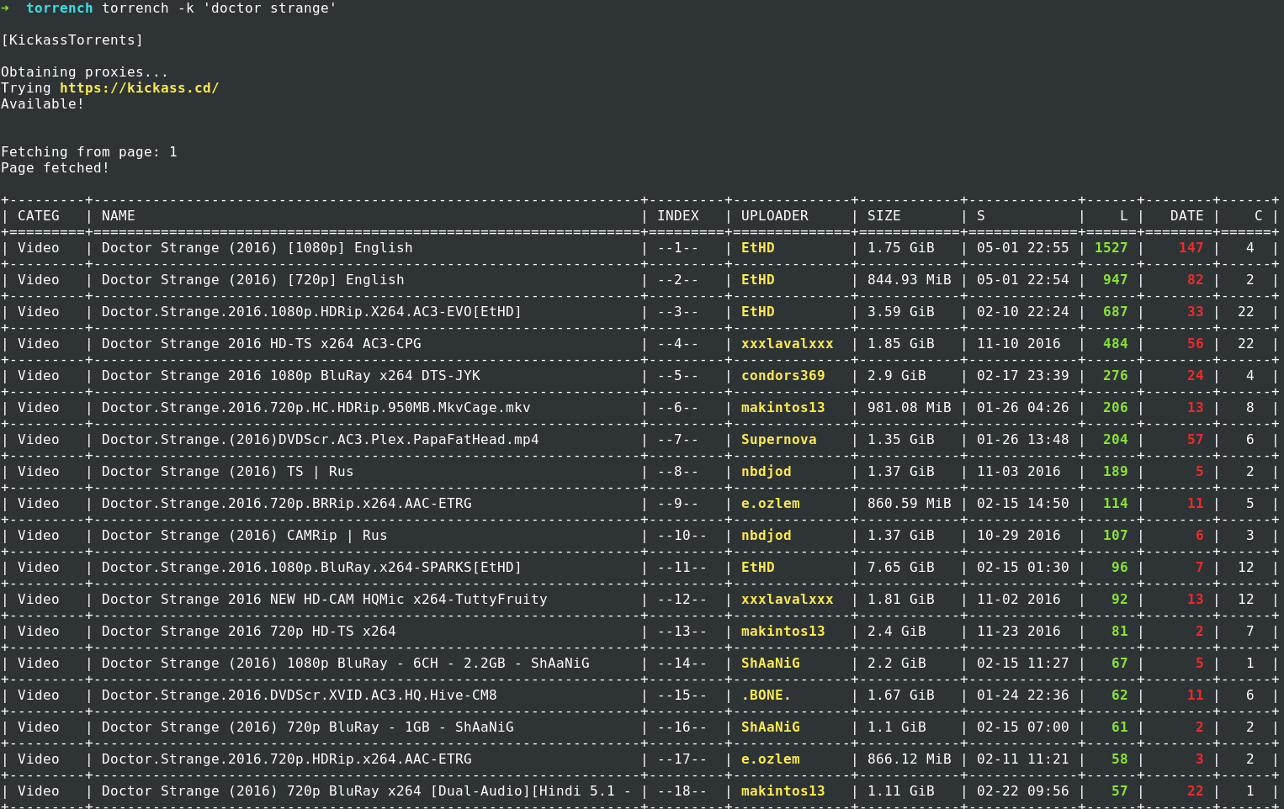This screenshot has width=1284, height=809.
Task: Select 'Doctor Strange 2016 HD-TS x264 AC3-CPG'
Action: click(x=262, y=343)
